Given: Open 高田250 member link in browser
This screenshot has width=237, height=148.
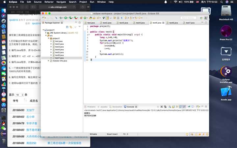Looking at the screenshot, I should [31, 143].
